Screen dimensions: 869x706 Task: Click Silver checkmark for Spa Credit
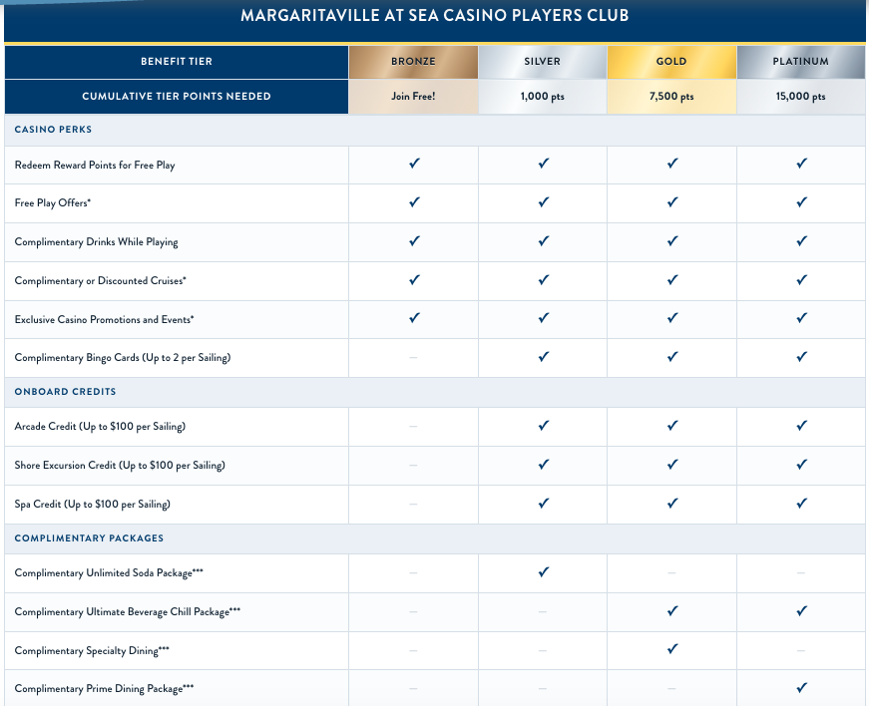click(x=543, y=503)
